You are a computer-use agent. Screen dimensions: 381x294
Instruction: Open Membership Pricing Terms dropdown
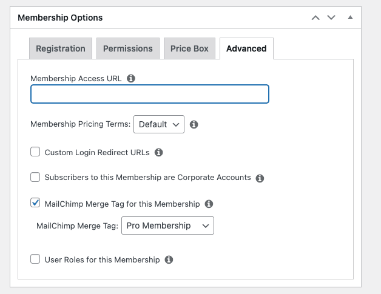[x=158, y=124]
